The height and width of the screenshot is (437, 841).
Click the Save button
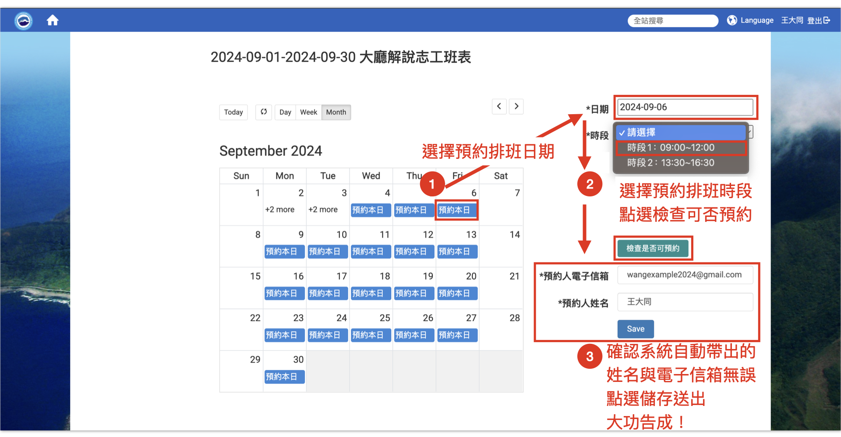tap(635, 329)
